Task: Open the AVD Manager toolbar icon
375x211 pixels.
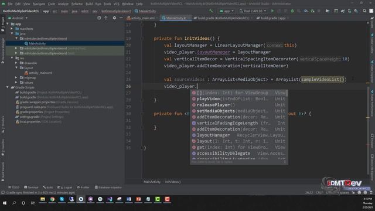Action: coord(349,11)
